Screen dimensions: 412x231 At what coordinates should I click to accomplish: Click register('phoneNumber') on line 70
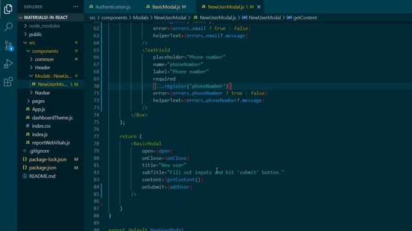pos(196,86)
